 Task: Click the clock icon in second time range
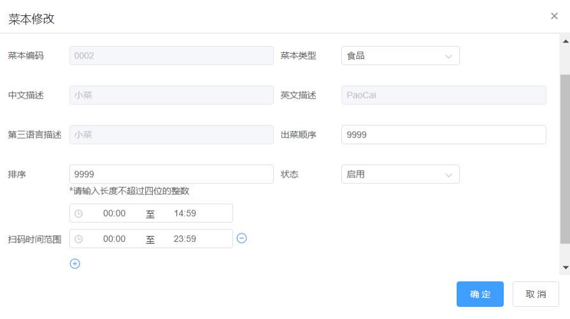point(79,239)
